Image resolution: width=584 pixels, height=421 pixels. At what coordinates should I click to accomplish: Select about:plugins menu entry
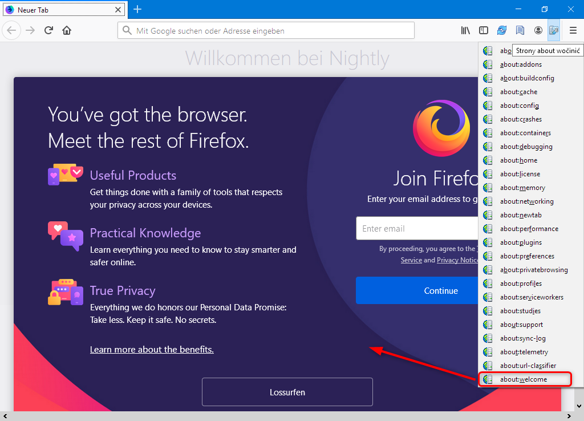[x=531, y=242]
